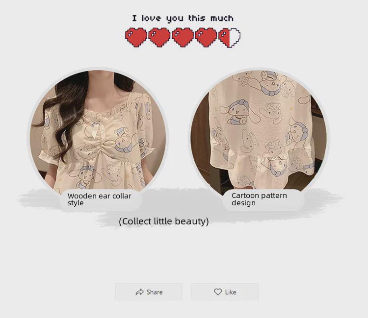This screenshot has width=368, height=318.
Task: Click the first red pixel heart
Action: coord(136,38)
